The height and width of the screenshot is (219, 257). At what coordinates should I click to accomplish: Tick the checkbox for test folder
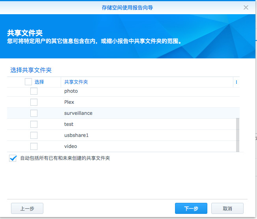[34, 124]
